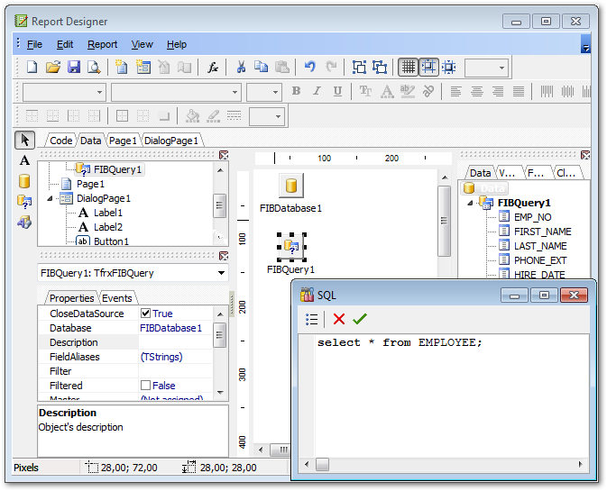
Task: Toggle the Bold formatting button
Action: (296, 92)
